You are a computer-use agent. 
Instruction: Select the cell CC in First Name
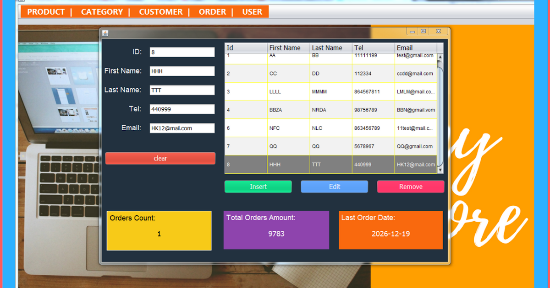288,74
